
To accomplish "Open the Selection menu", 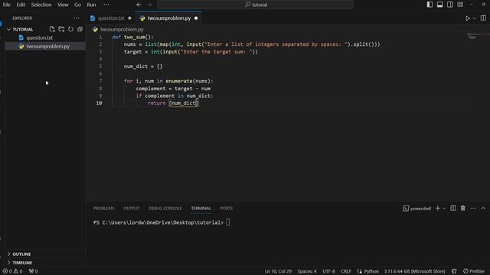I will [x=41, y=5].
